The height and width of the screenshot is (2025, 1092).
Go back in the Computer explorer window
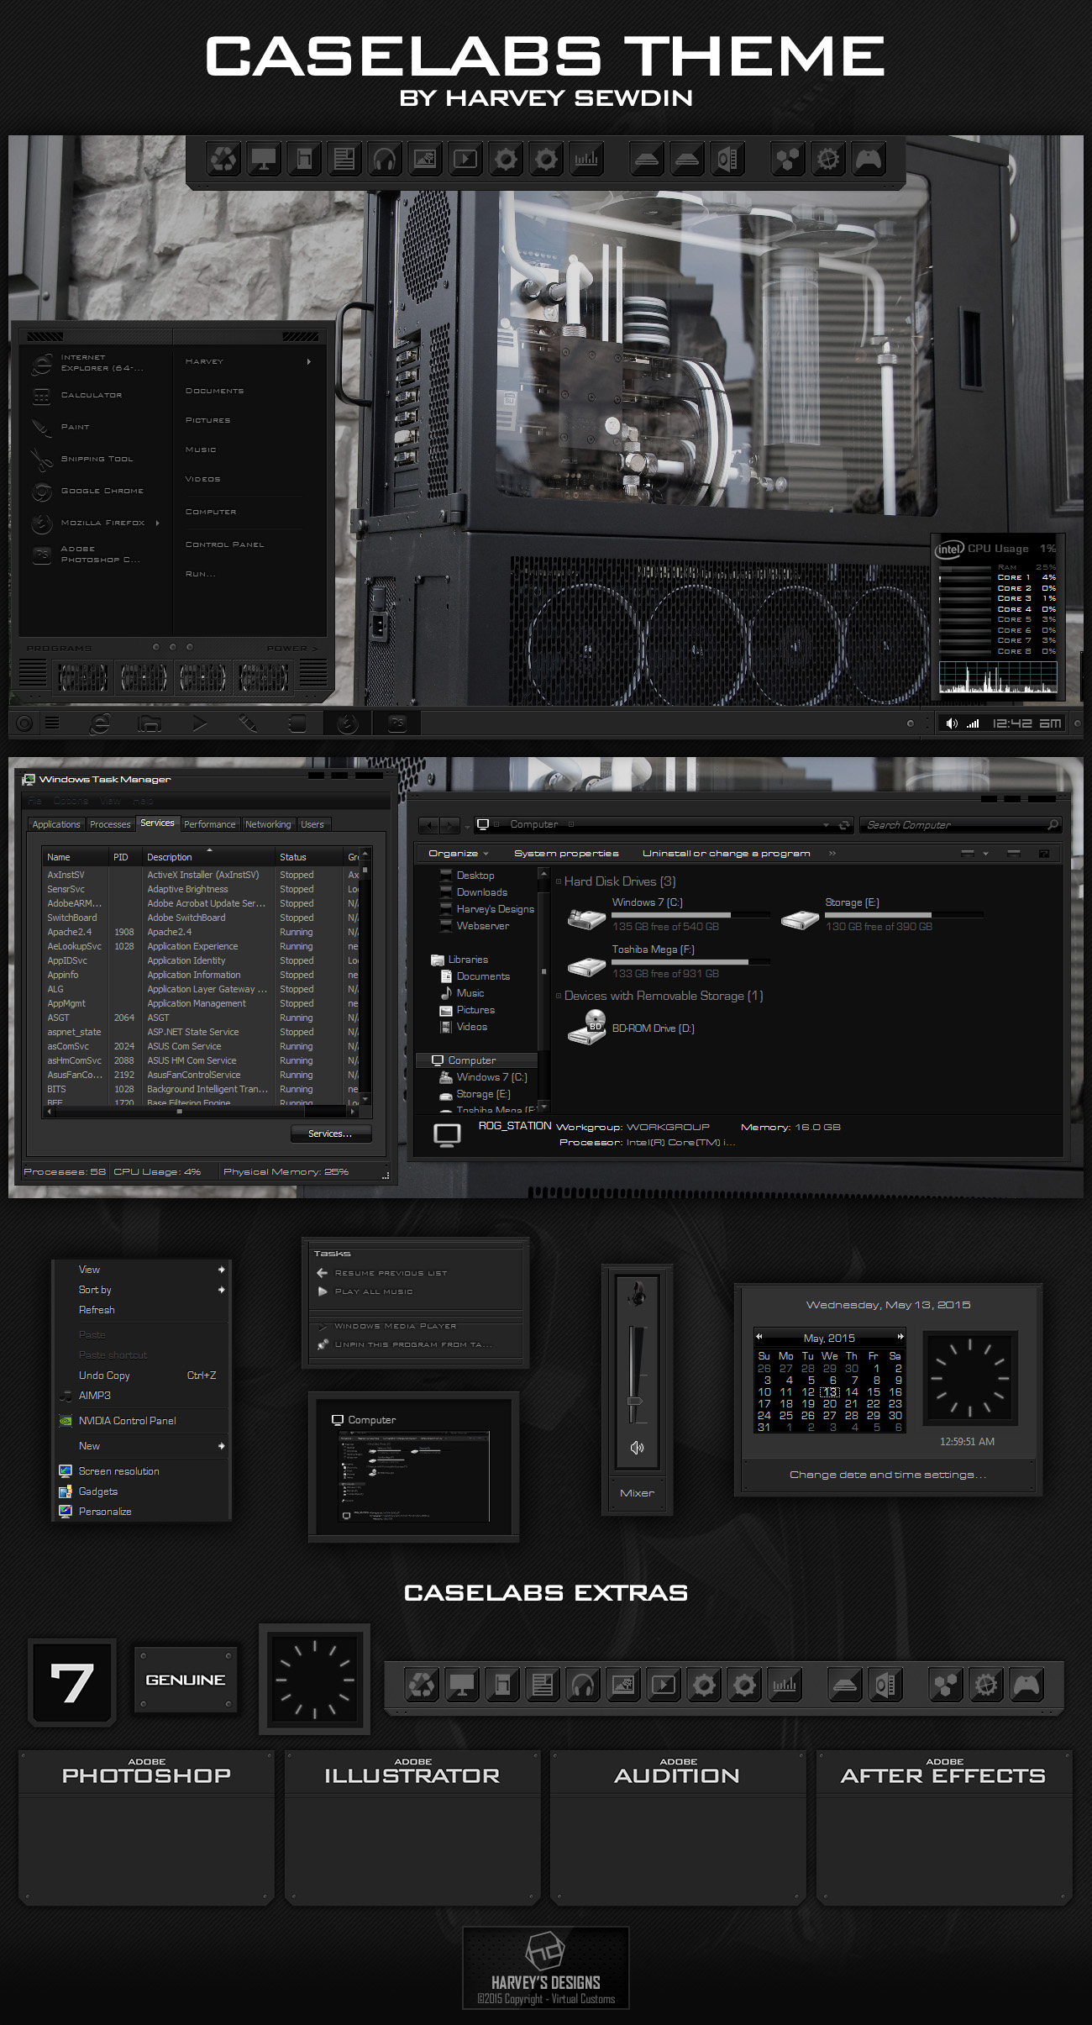[428, 825]
